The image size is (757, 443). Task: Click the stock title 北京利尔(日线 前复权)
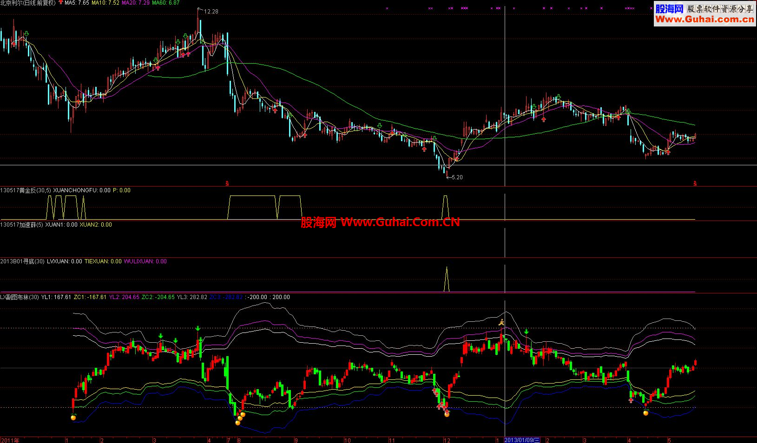[x=28, y=3]
